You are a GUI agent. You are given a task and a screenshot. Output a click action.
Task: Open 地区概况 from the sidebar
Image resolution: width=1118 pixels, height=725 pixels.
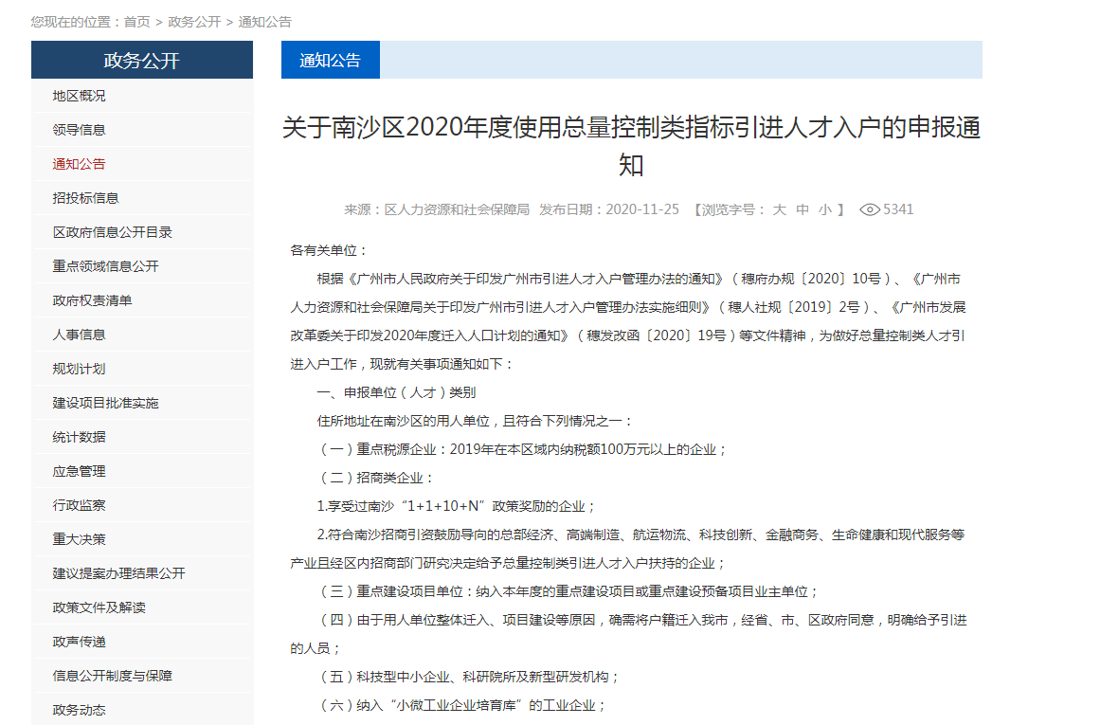click(75, 96)
